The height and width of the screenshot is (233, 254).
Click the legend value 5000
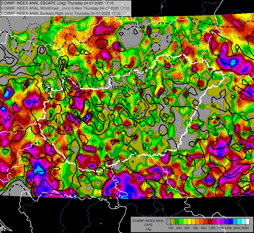point(245,228)
